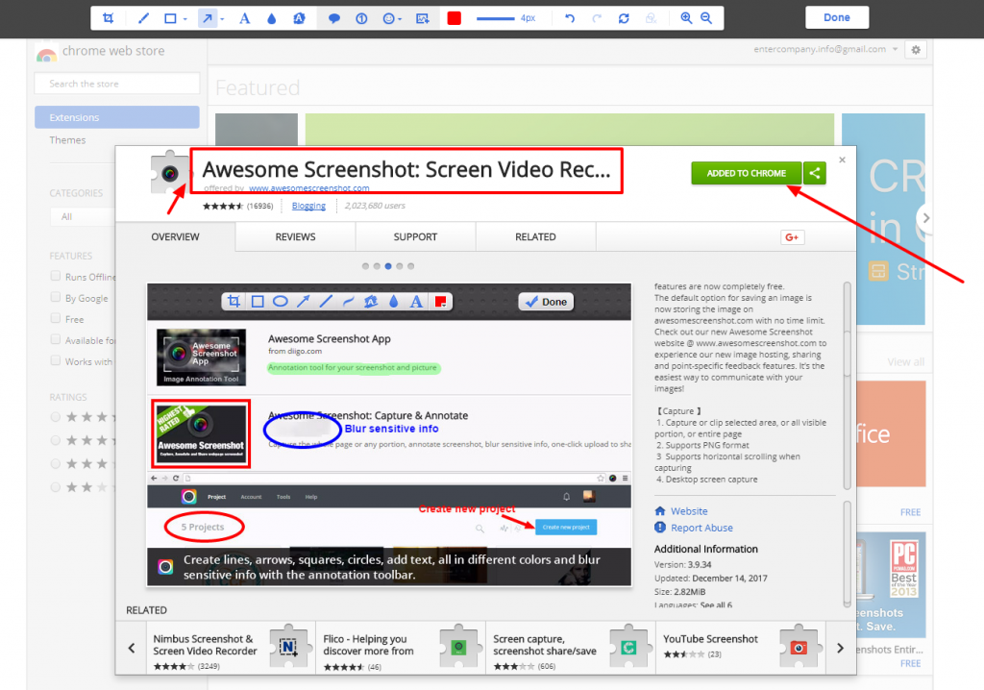Screen dimensions: 984x690
Task: Open the rectangle shape dropdown arrow
Action: [x=185, y=19]
